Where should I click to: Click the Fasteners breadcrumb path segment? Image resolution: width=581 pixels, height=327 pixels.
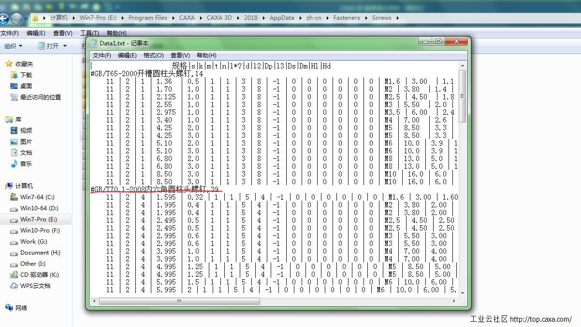coord(347,18)
